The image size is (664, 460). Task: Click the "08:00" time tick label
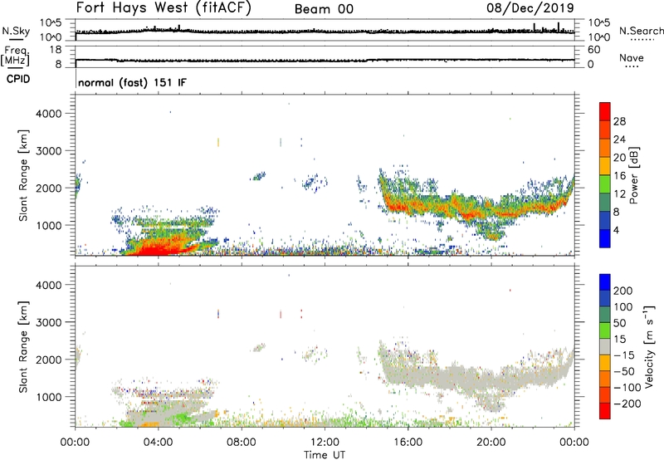click(x=242, y=443)
